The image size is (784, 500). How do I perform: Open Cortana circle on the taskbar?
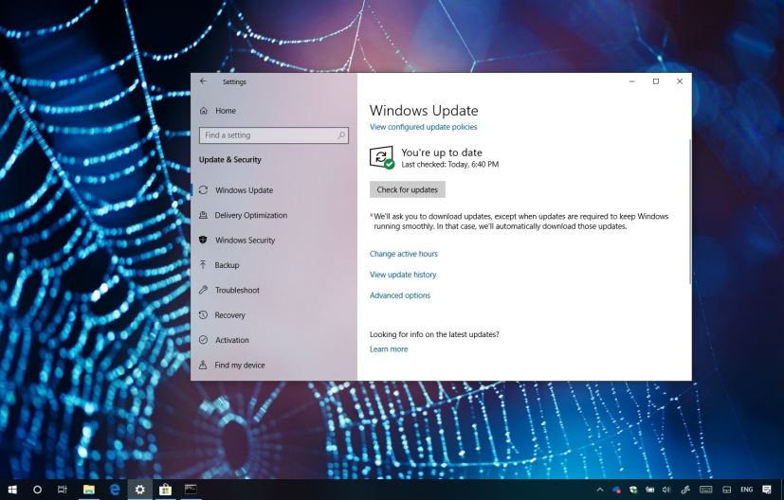38,490
